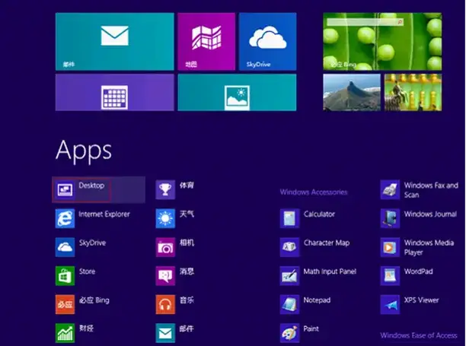This screenshot has width=466, height=346.
Task: Click the Bing search box on green tile
Action: click(x=365, y=22)
